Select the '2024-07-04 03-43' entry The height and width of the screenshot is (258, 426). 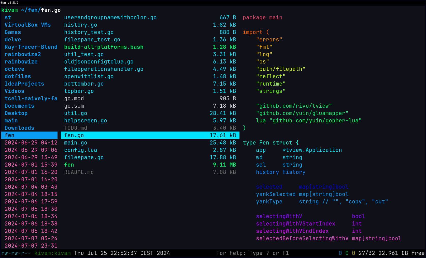(x=31, y=187)
